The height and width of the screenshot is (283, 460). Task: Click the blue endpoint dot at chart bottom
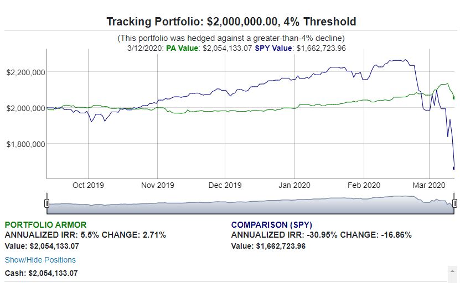[x=454, y=168]
